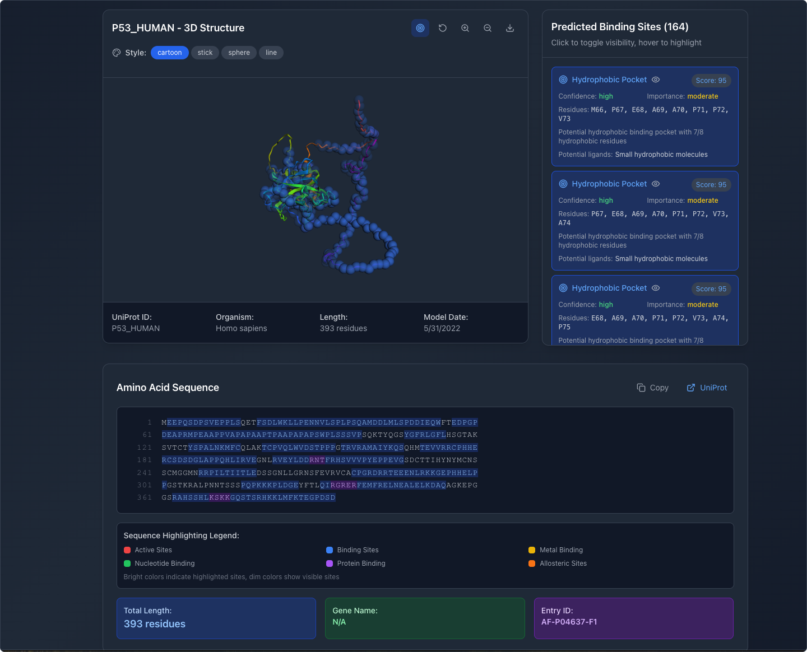
Task: Click the Predicted Binding Sites (164) heading
Action: click(620, 27)
